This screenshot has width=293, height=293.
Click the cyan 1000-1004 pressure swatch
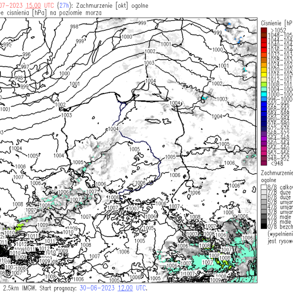point(264,94)
